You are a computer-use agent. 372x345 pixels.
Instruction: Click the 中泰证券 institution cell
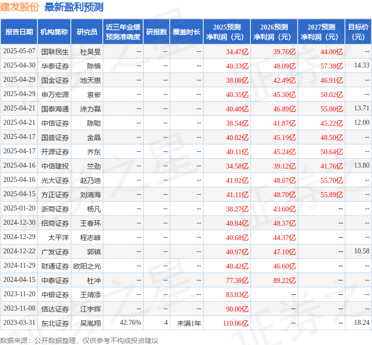(x=55, y=280)
